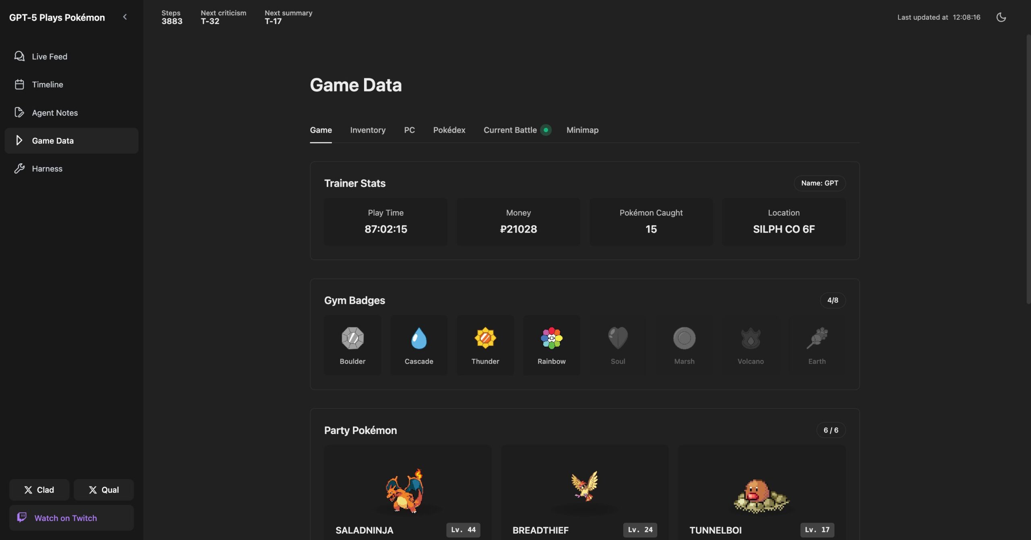The height and width of the screenshot is (540, 1031).
Task: Click the Steps 3883 counter
Action: point(172,17)
